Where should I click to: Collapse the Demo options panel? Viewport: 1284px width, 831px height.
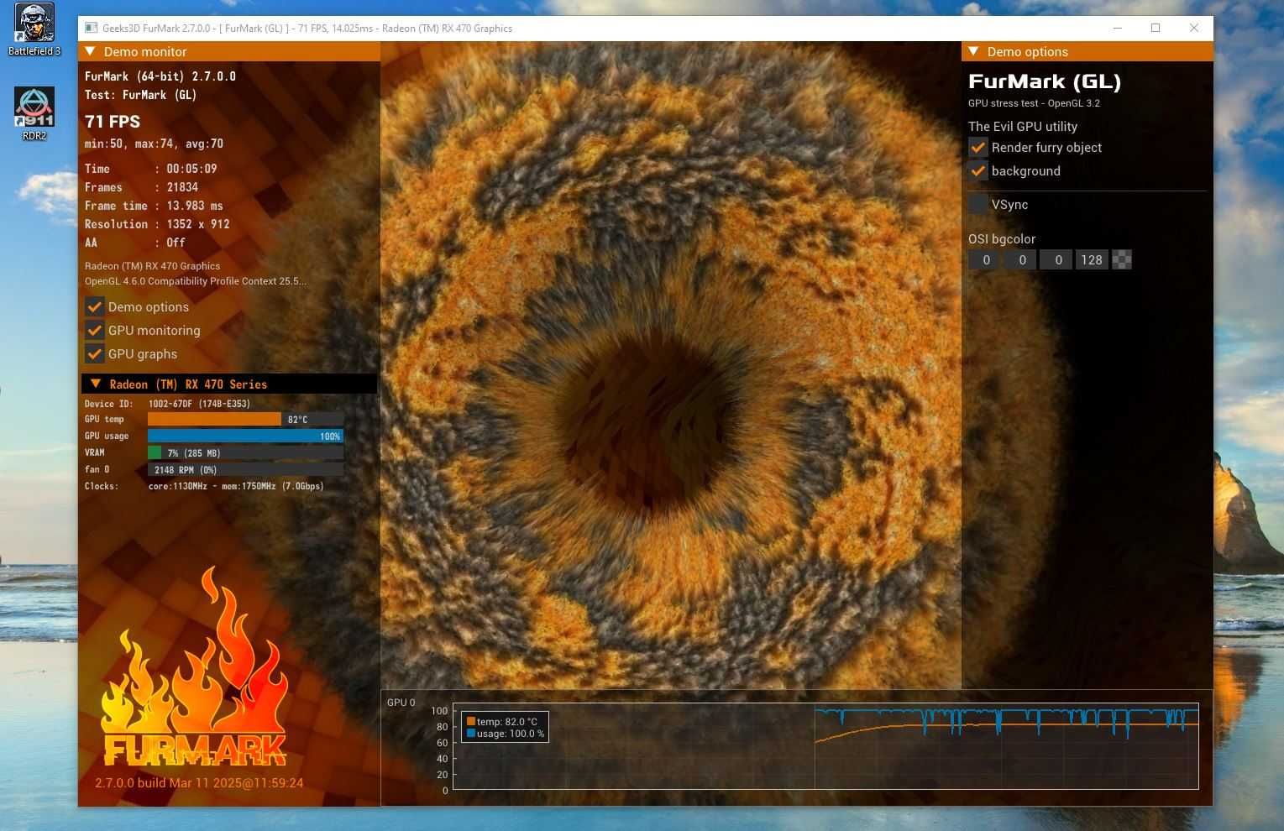[x=974, y=51]
